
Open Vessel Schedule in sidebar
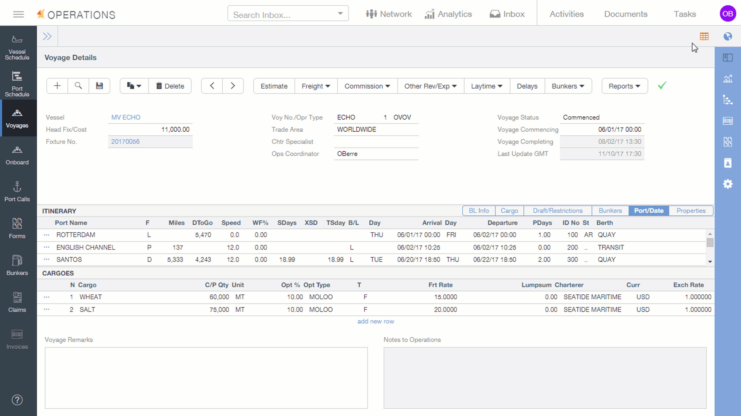(x=17, y=48)
